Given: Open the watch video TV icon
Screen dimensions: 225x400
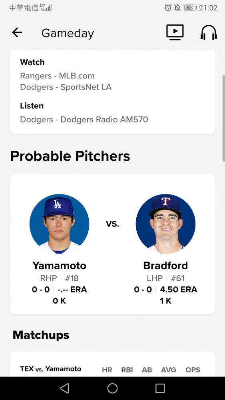Looking at the screenshot, I should pos(175,32).
